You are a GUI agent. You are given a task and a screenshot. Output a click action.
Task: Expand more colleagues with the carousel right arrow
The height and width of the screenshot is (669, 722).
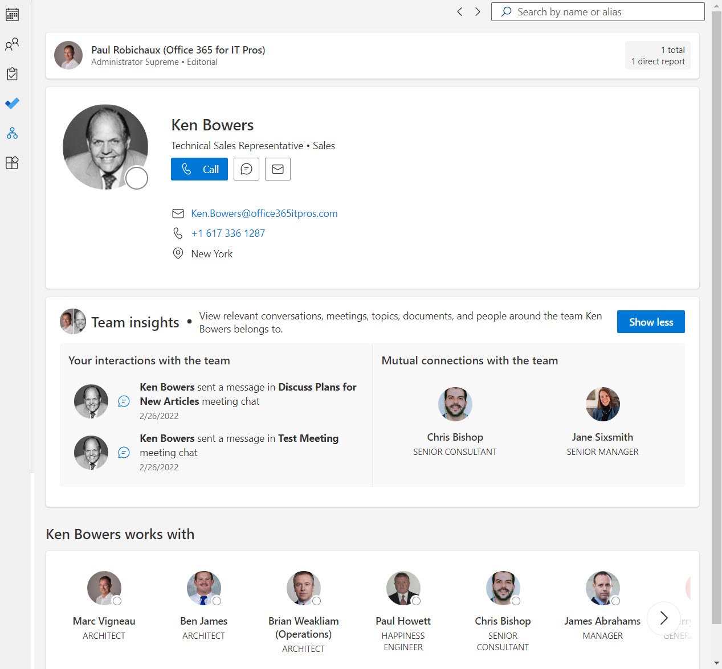[663, 618]
